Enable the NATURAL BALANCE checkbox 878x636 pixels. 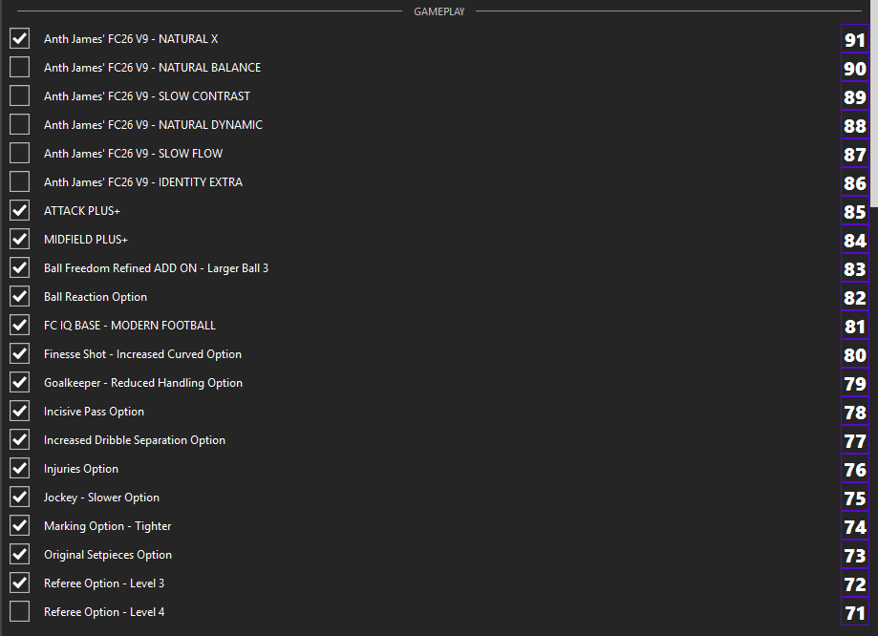coord(20,67)
